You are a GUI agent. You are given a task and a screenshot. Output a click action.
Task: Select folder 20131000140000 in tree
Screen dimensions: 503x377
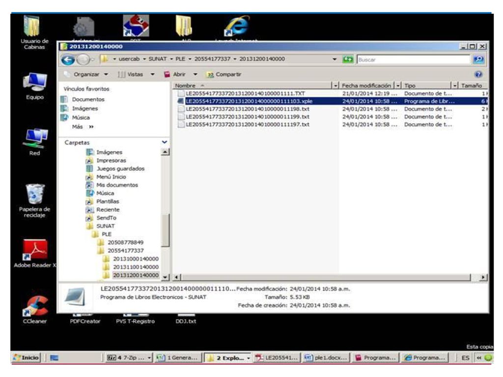point(136,259)
